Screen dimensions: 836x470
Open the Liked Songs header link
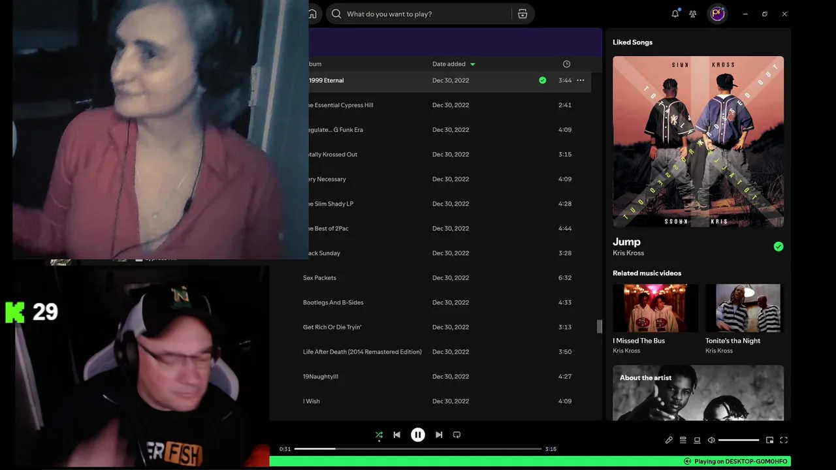click(x=632, y=42)
